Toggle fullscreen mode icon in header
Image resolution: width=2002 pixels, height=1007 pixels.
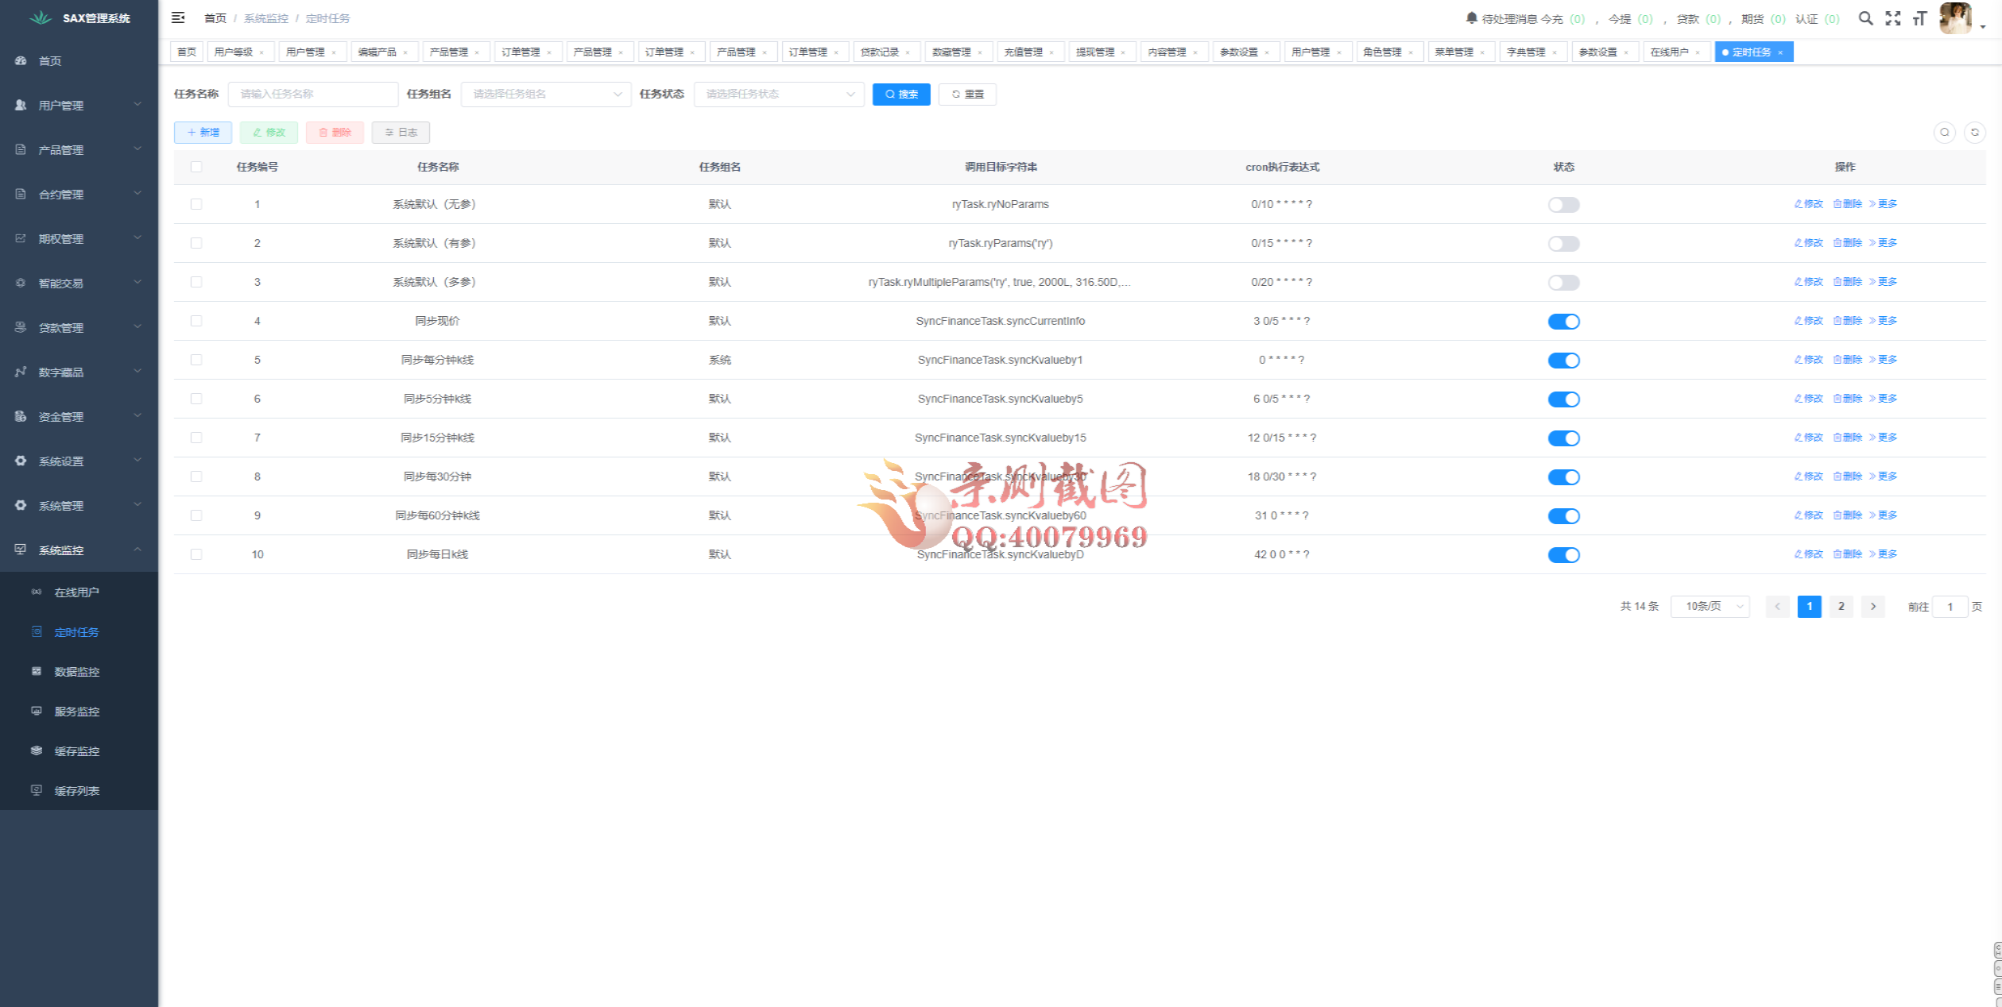[1893, 18]
